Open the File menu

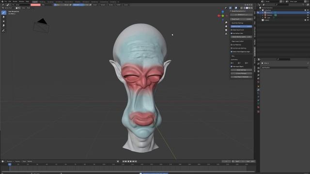5,1
